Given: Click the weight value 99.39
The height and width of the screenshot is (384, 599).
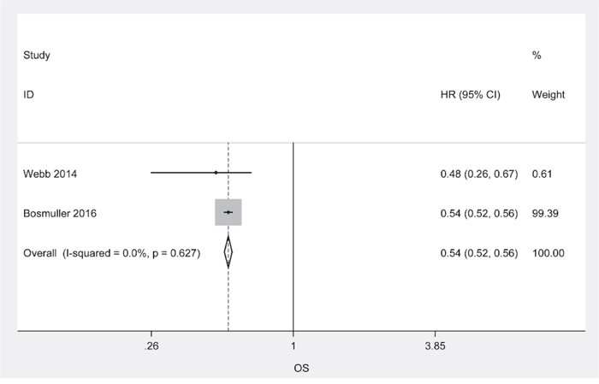Looking at the screenshot, I should [x=545, y=213].
